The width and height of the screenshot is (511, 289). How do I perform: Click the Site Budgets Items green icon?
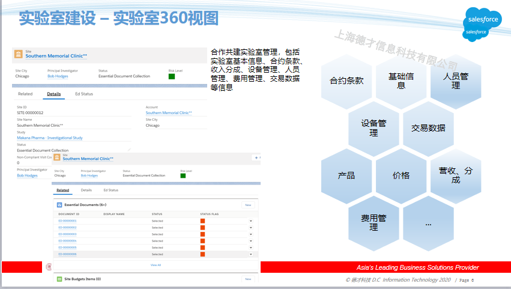59,279
